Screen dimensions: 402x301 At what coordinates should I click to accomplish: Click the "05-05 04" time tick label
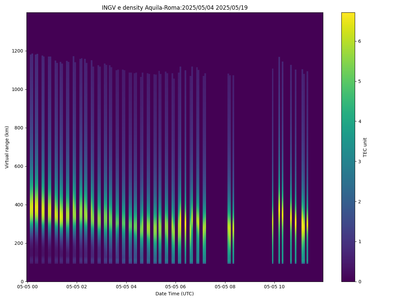coord(126,287)
